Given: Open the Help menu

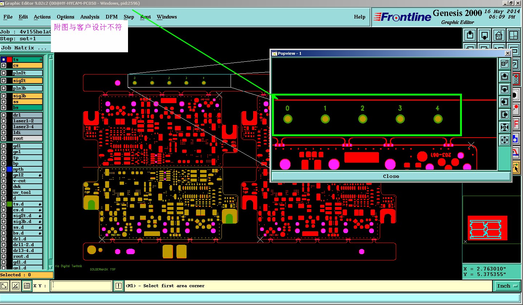Looking at the screenshot, I should tap(360, 17).
